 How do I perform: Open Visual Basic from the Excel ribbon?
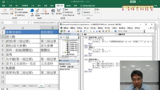(4, 11)
